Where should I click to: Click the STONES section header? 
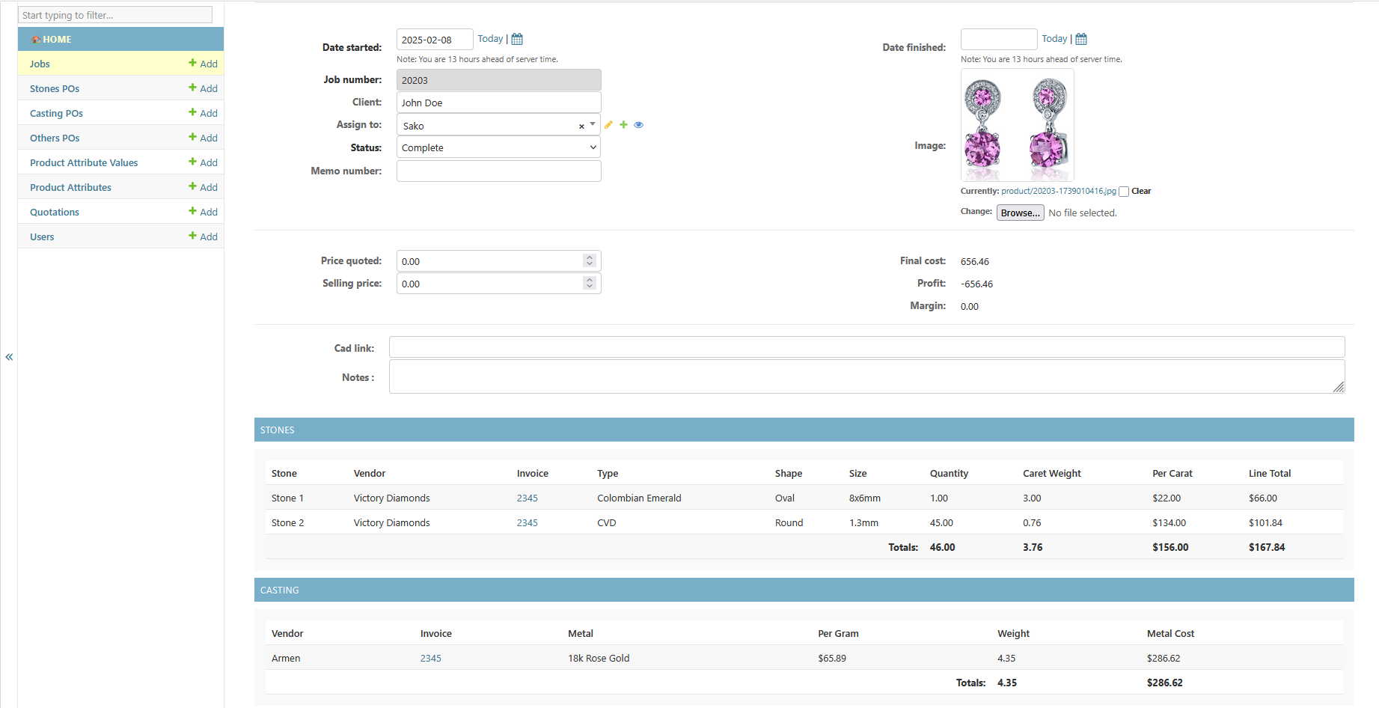(804, 430)
